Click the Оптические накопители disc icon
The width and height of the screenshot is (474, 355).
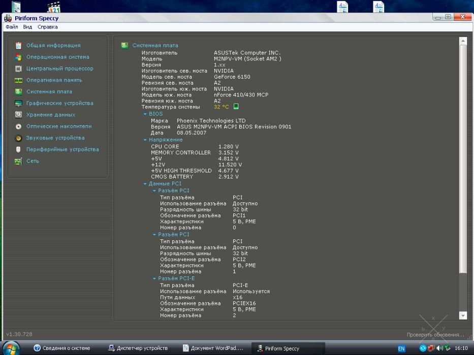[x=18, y=126]
